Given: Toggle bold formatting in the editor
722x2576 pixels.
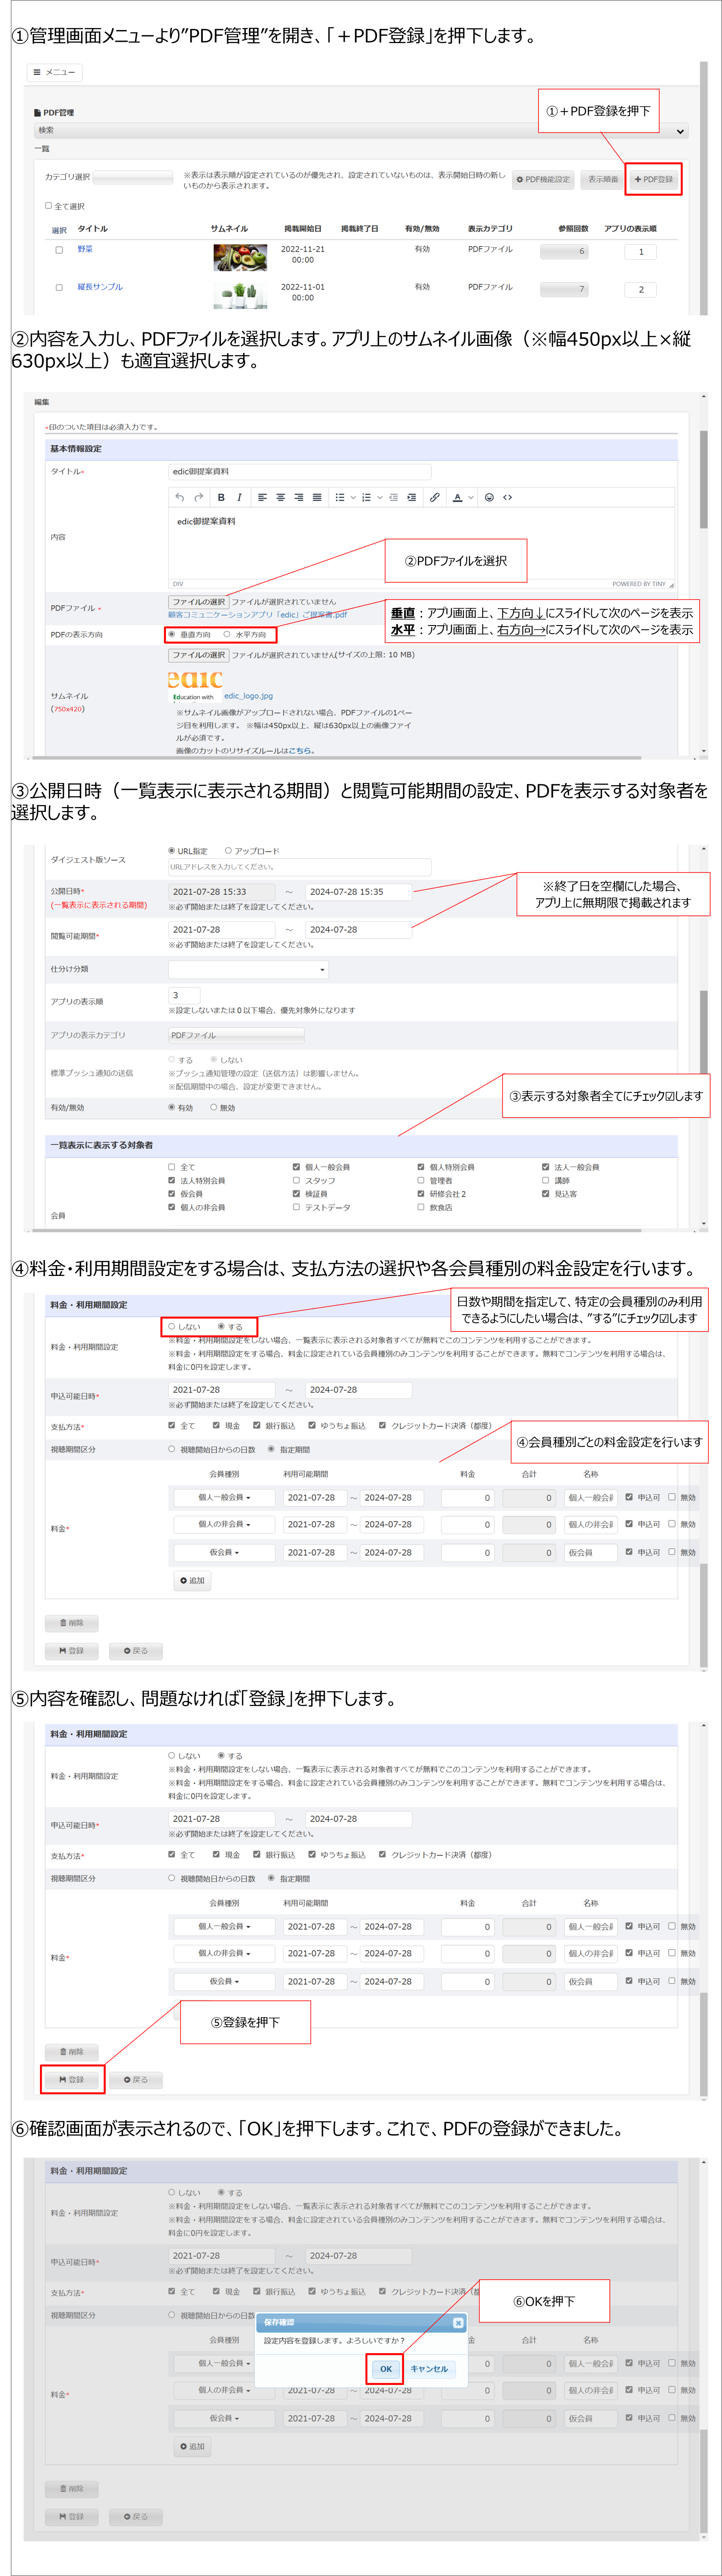Looking at the screenshot, I should coord(221,497).
